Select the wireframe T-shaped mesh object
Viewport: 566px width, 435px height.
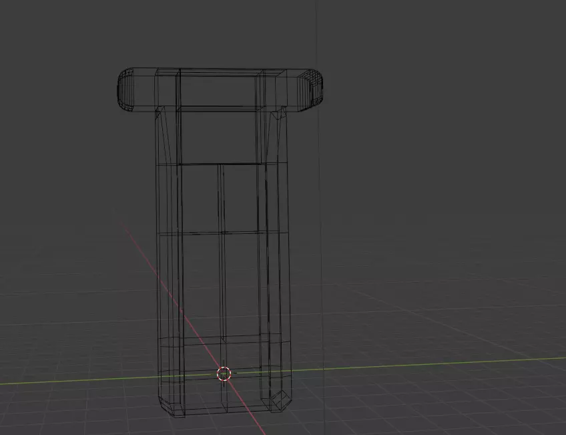click(x=220, y=242)
